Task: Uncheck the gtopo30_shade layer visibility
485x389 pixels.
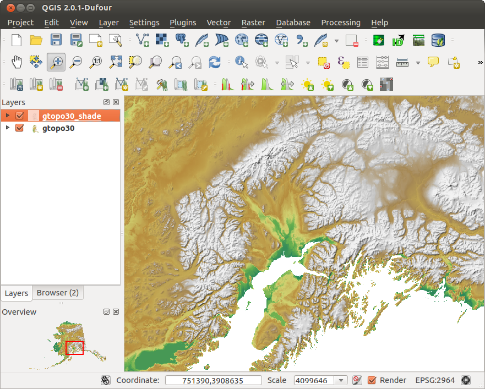Action: pos(20,116)
